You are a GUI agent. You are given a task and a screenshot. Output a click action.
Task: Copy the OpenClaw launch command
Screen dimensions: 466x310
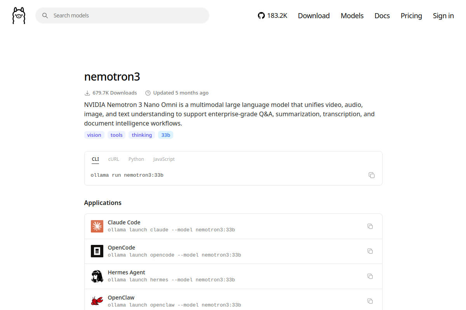370,301
